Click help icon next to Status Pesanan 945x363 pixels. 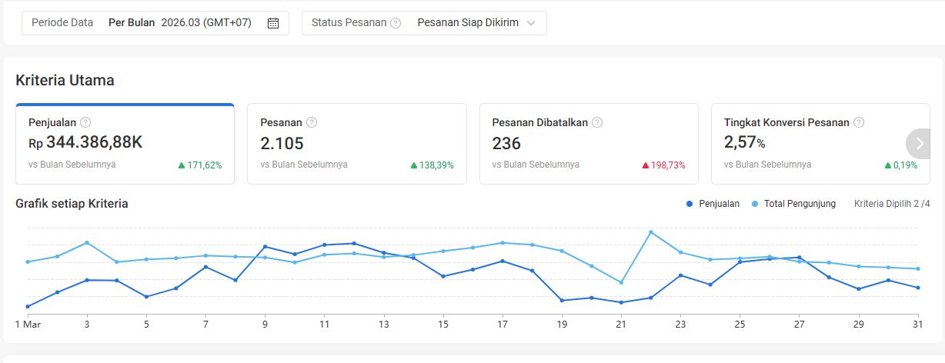396,23
